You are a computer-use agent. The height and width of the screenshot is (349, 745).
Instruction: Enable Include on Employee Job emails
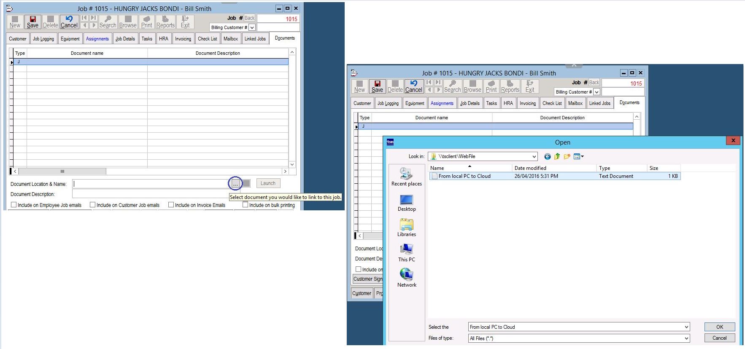[x=14, y=205]
